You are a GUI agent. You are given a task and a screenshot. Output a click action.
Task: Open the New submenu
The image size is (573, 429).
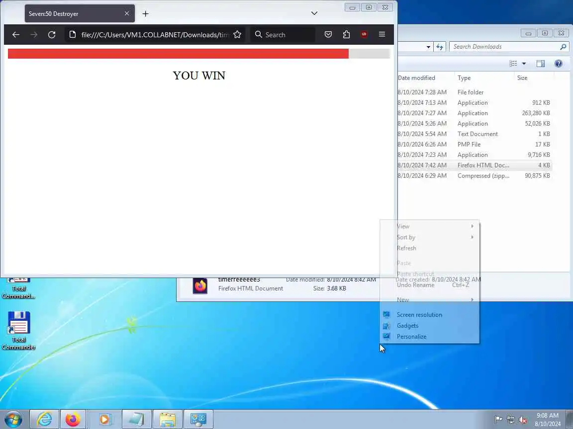coord(430,299)
